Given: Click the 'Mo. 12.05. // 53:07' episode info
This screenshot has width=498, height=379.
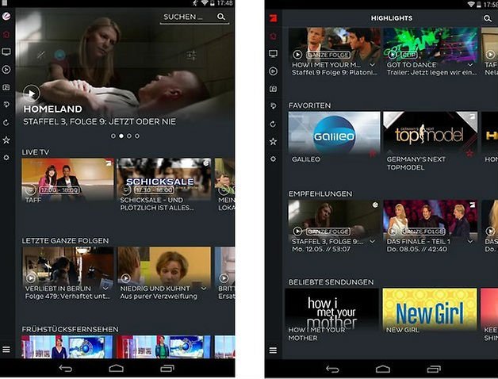Looking at the screenshot, I should [x=321, y=249].
